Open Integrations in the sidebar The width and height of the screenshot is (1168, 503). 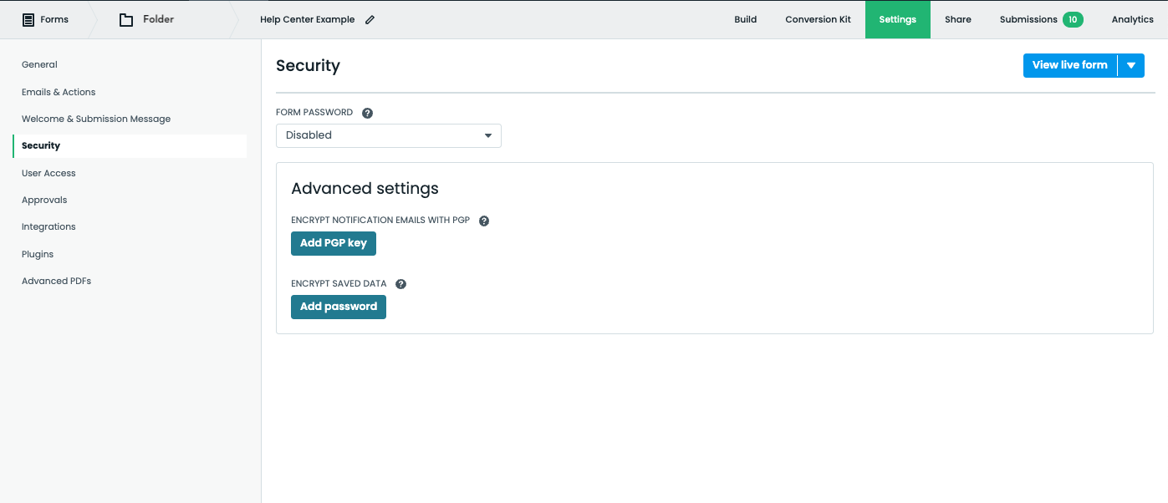[x=48, y=226]
